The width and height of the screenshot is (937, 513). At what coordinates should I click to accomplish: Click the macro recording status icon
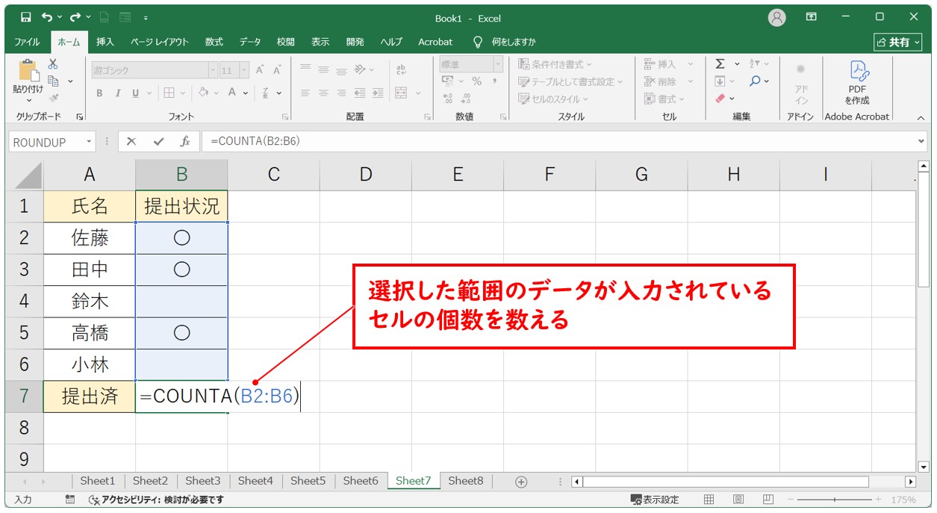(70, 500)
